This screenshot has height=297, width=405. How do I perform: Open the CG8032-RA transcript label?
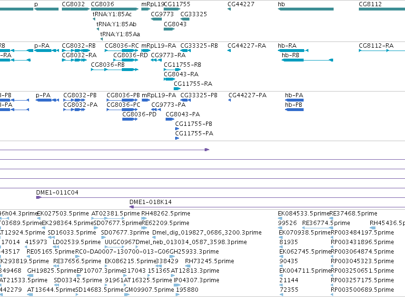79,55
